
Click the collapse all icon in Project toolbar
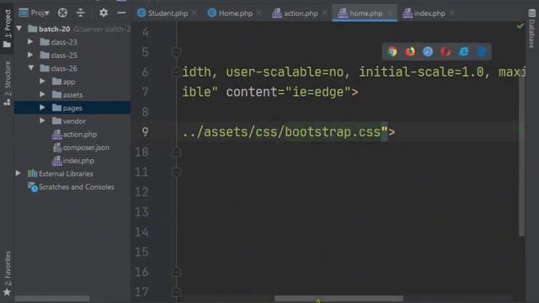pyautogui.click(x=81, y=13)
